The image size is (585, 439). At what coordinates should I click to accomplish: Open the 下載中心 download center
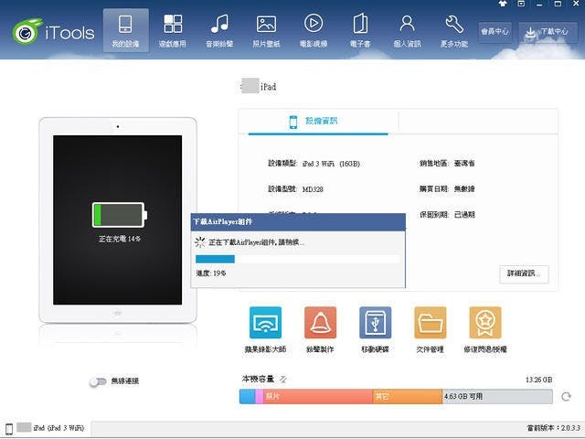point(548,31)
